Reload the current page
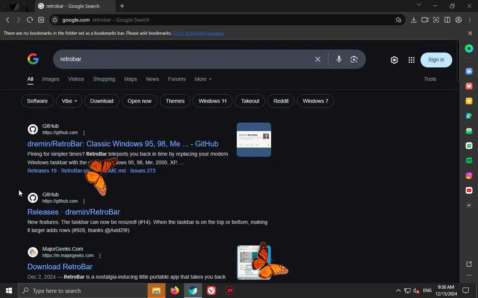This screenshot has height=298, width=478. (x=30, y=20)
